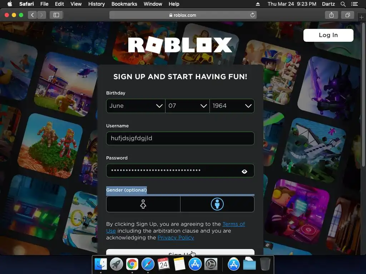Open Finder from the Dock
366x274 pixels.
[x=101, y=264]
